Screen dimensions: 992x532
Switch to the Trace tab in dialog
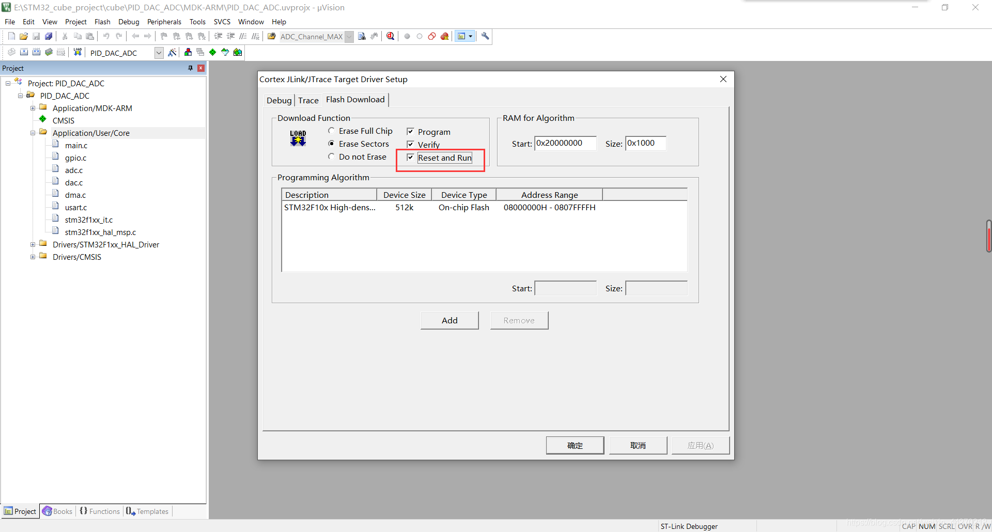[308, 100]
